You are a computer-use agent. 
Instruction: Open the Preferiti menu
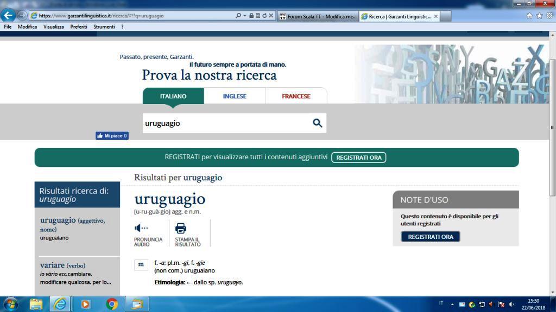[79, 27]
